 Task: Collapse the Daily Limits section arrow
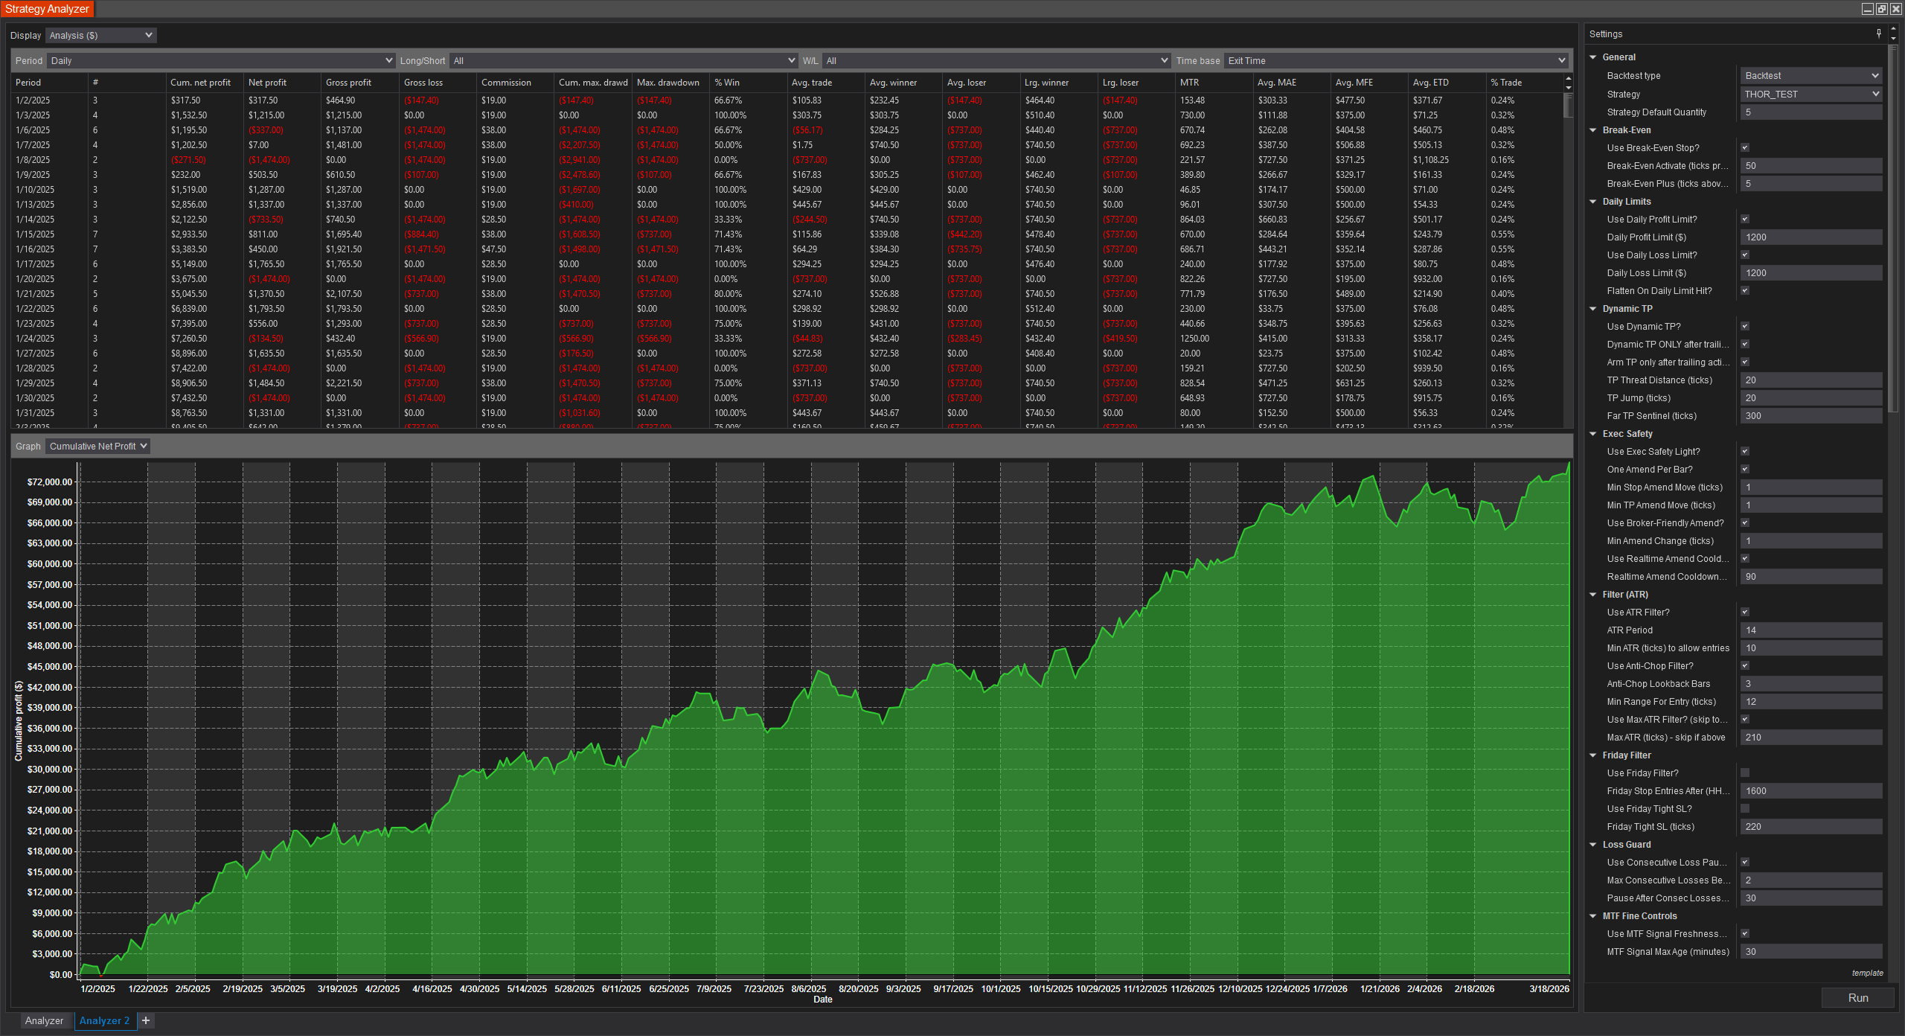(x=1593, y=202)
